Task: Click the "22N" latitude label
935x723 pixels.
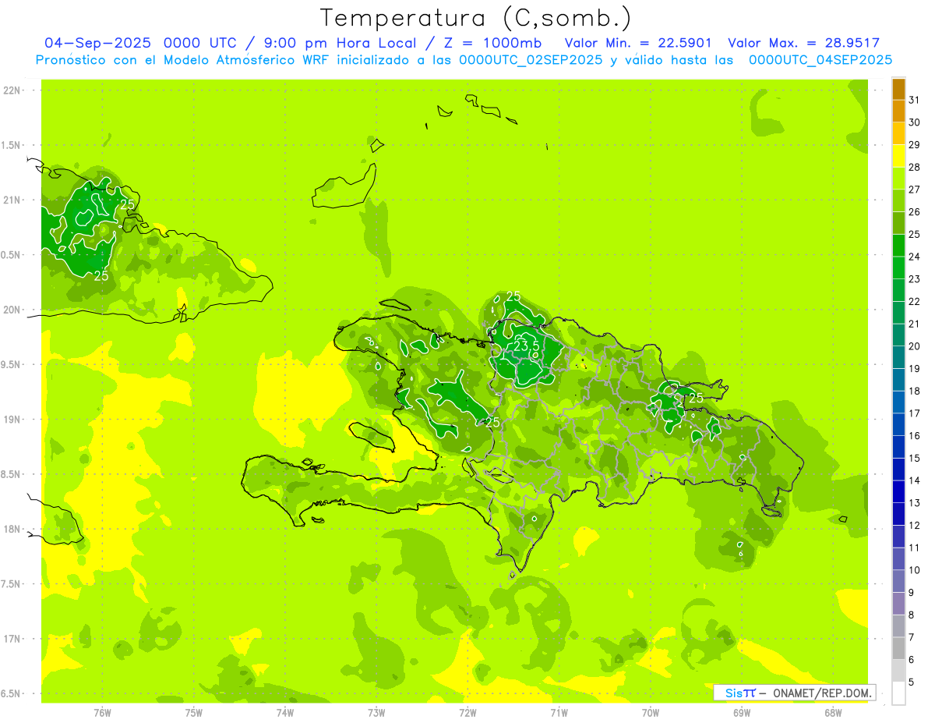Action: pos(12,90)
